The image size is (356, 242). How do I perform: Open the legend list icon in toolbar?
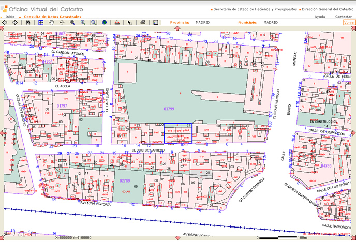155,23
